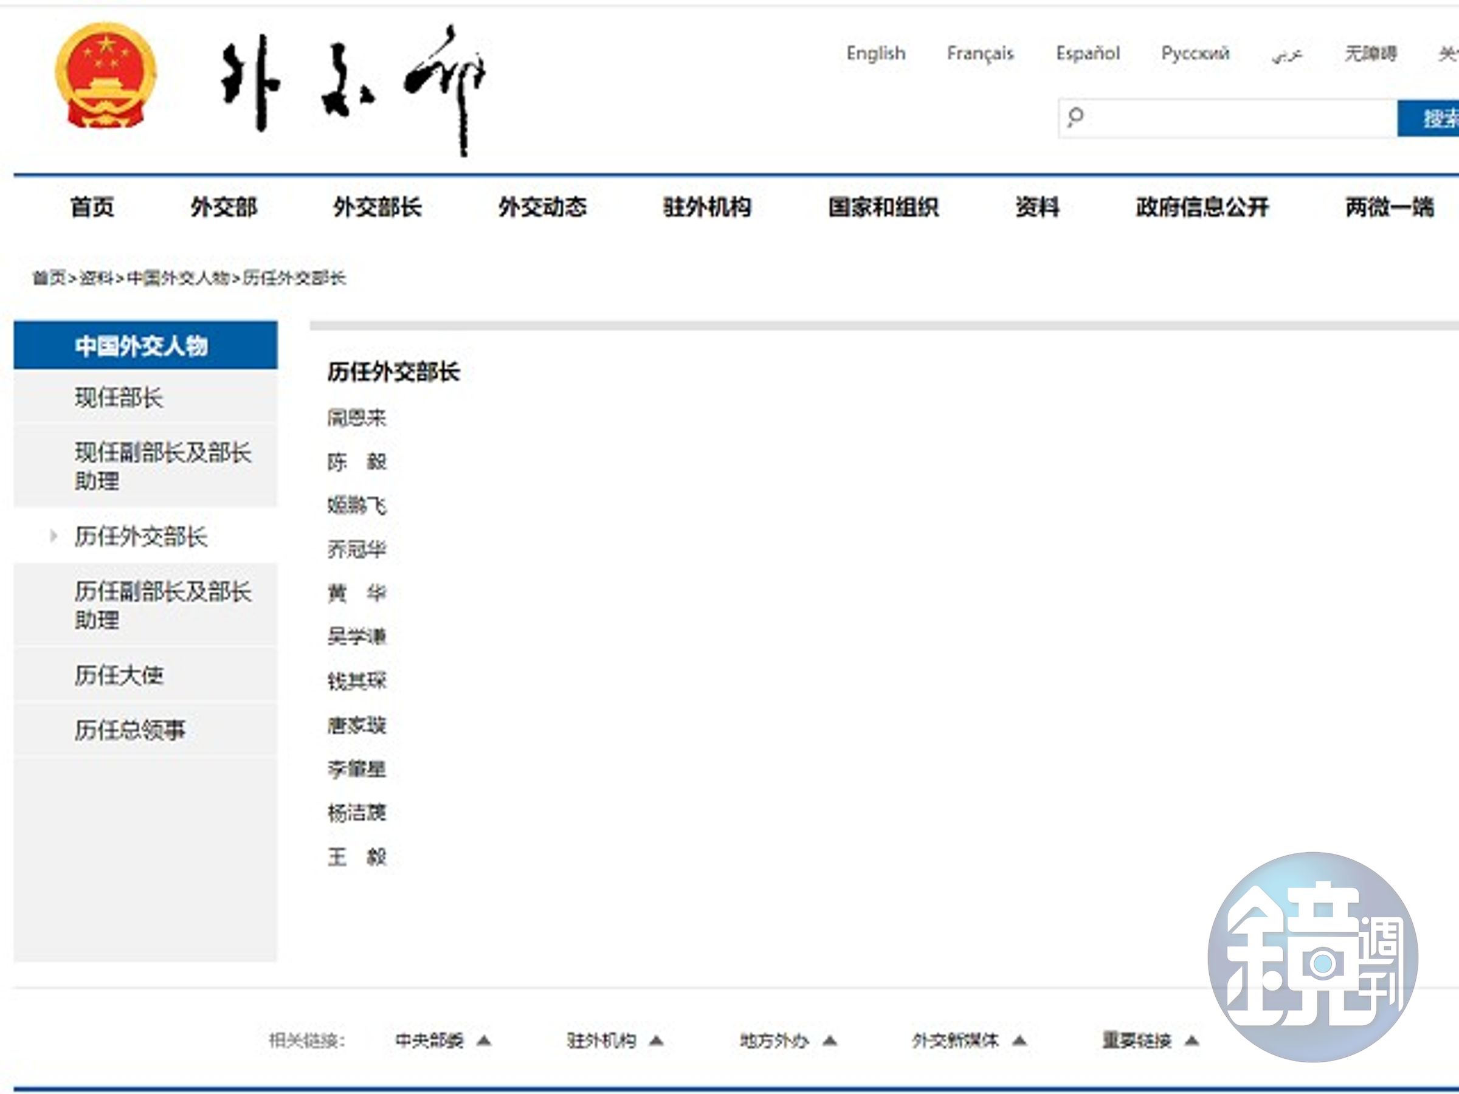Switch language to Arabic
Image resolution: width=1459 pixels, height=1094 pixels.
[x=1287, y=54]
